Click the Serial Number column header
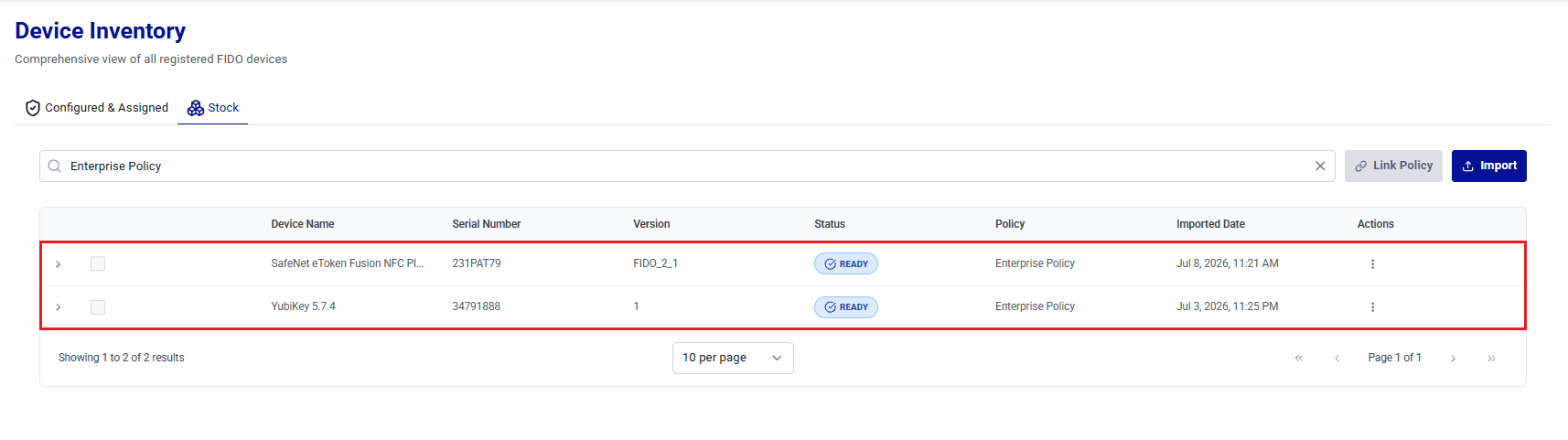Image resolution: width=1568 pixels, height=440 pixels. (487, 224)
